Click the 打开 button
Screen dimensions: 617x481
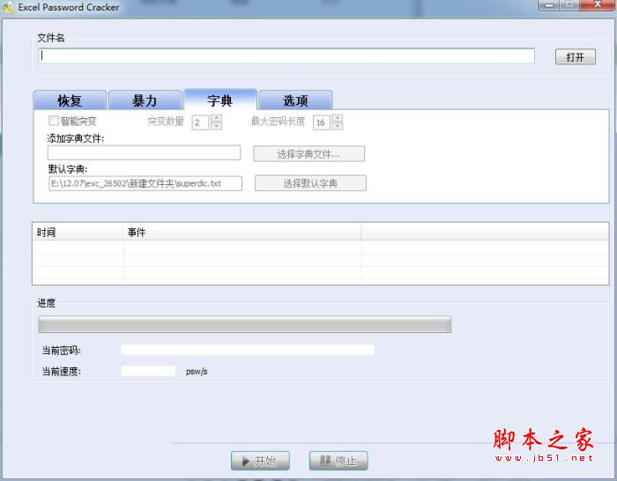coord(576,57)
